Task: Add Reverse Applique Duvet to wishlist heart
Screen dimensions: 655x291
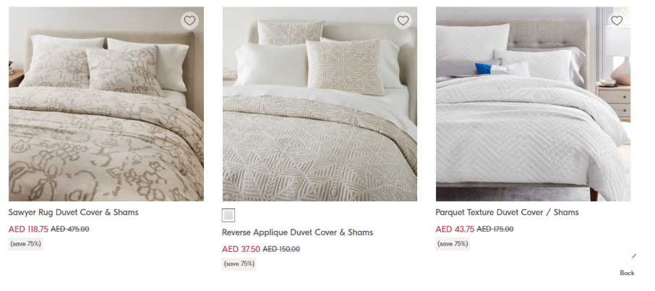Action: 403,21
